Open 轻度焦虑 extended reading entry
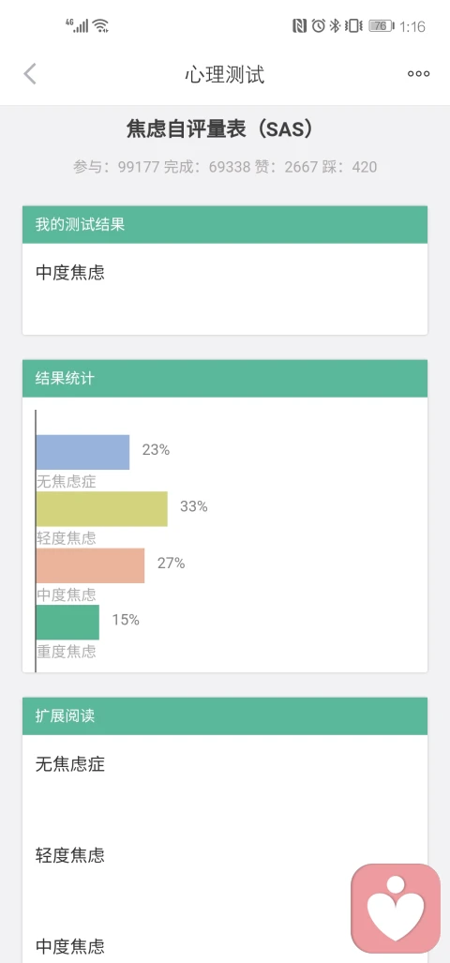This screenshot has width=450, height=963. coord(70,855)
